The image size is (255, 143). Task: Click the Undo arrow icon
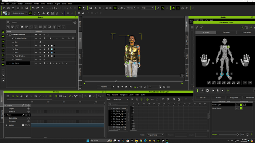pyautogui.click(x=33, y=8)
